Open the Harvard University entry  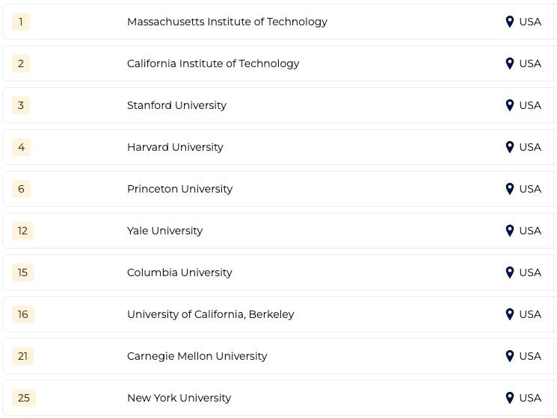[x=175, y=147]
